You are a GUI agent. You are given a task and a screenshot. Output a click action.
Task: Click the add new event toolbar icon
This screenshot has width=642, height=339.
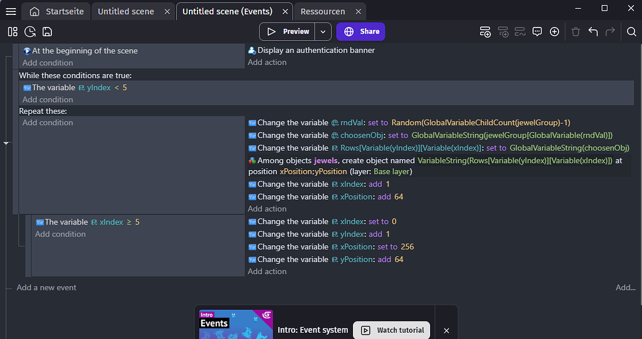point(485,32)
